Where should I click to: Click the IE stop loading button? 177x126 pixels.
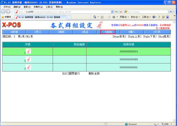pos(121,12)
